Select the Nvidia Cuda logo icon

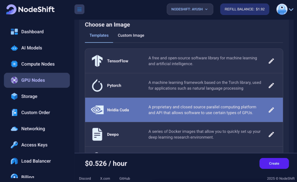(x=97, y=110)
